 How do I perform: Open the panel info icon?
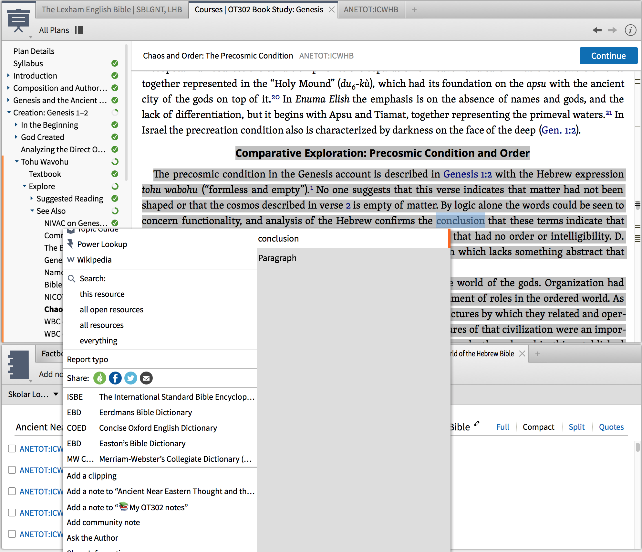(630, 30)
